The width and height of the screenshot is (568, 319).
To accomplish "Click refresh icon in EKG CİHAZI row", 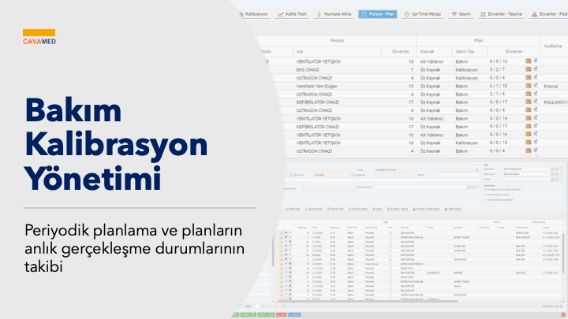I will pyautogui.click(x=536, y=69).
